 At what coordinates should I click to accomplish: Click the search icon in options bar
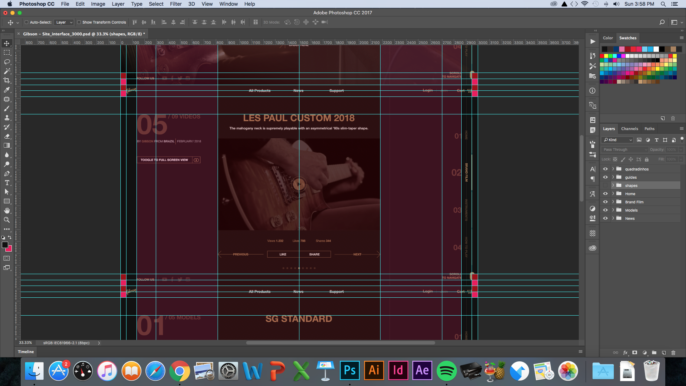(x=662, y=22)
